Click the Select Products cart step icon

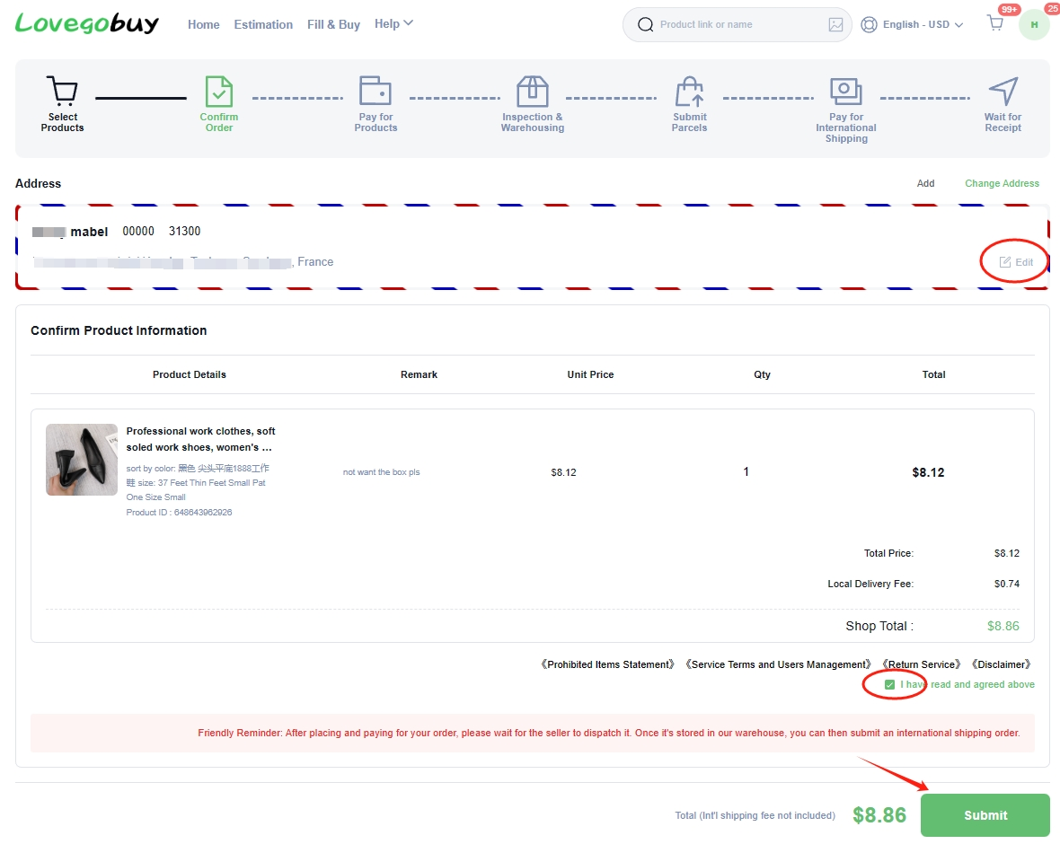(x=62, y=91)
